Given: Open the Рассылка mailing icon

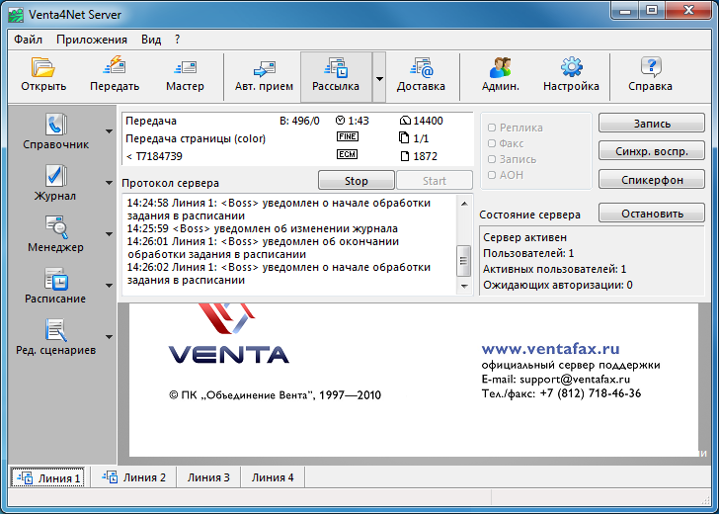Looking at the screenshot, I should pyautogui.click(x=336, y=67).
